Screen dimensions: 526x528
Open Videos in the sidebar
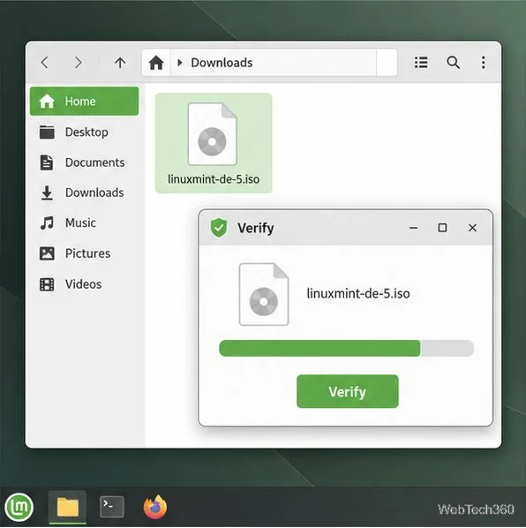point(84,284)
